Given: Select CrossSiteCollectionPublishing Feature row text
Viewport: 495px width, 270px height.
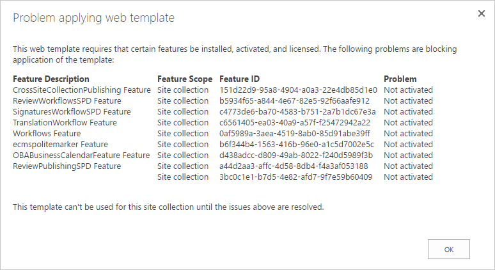Looking at the screenshot, I should tap(82, 90).
